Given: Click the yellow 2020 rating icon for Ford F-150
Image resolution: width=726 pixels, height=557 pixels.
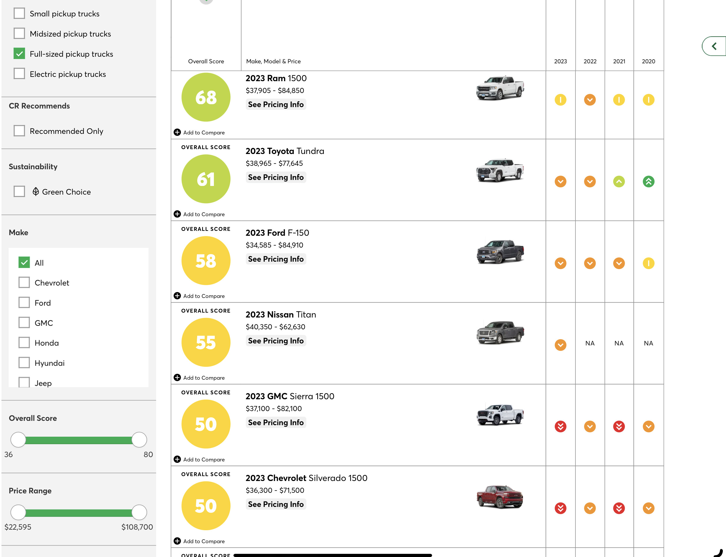Looking at the screenshot, I should pos(648,263).
